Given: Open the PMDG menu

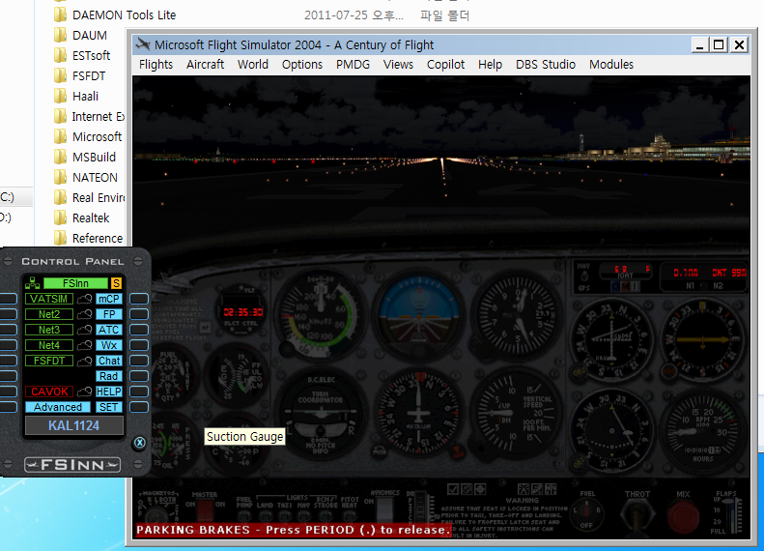Looking at the screenshot, I should tap(353, 65).
